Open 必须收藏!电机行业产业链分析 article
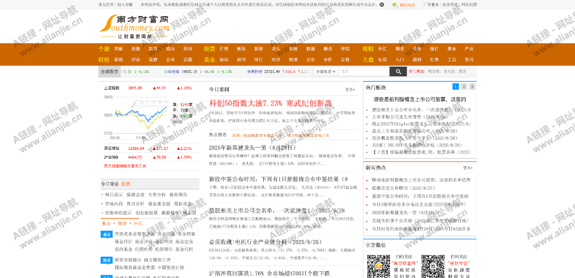 click(265, 242)
